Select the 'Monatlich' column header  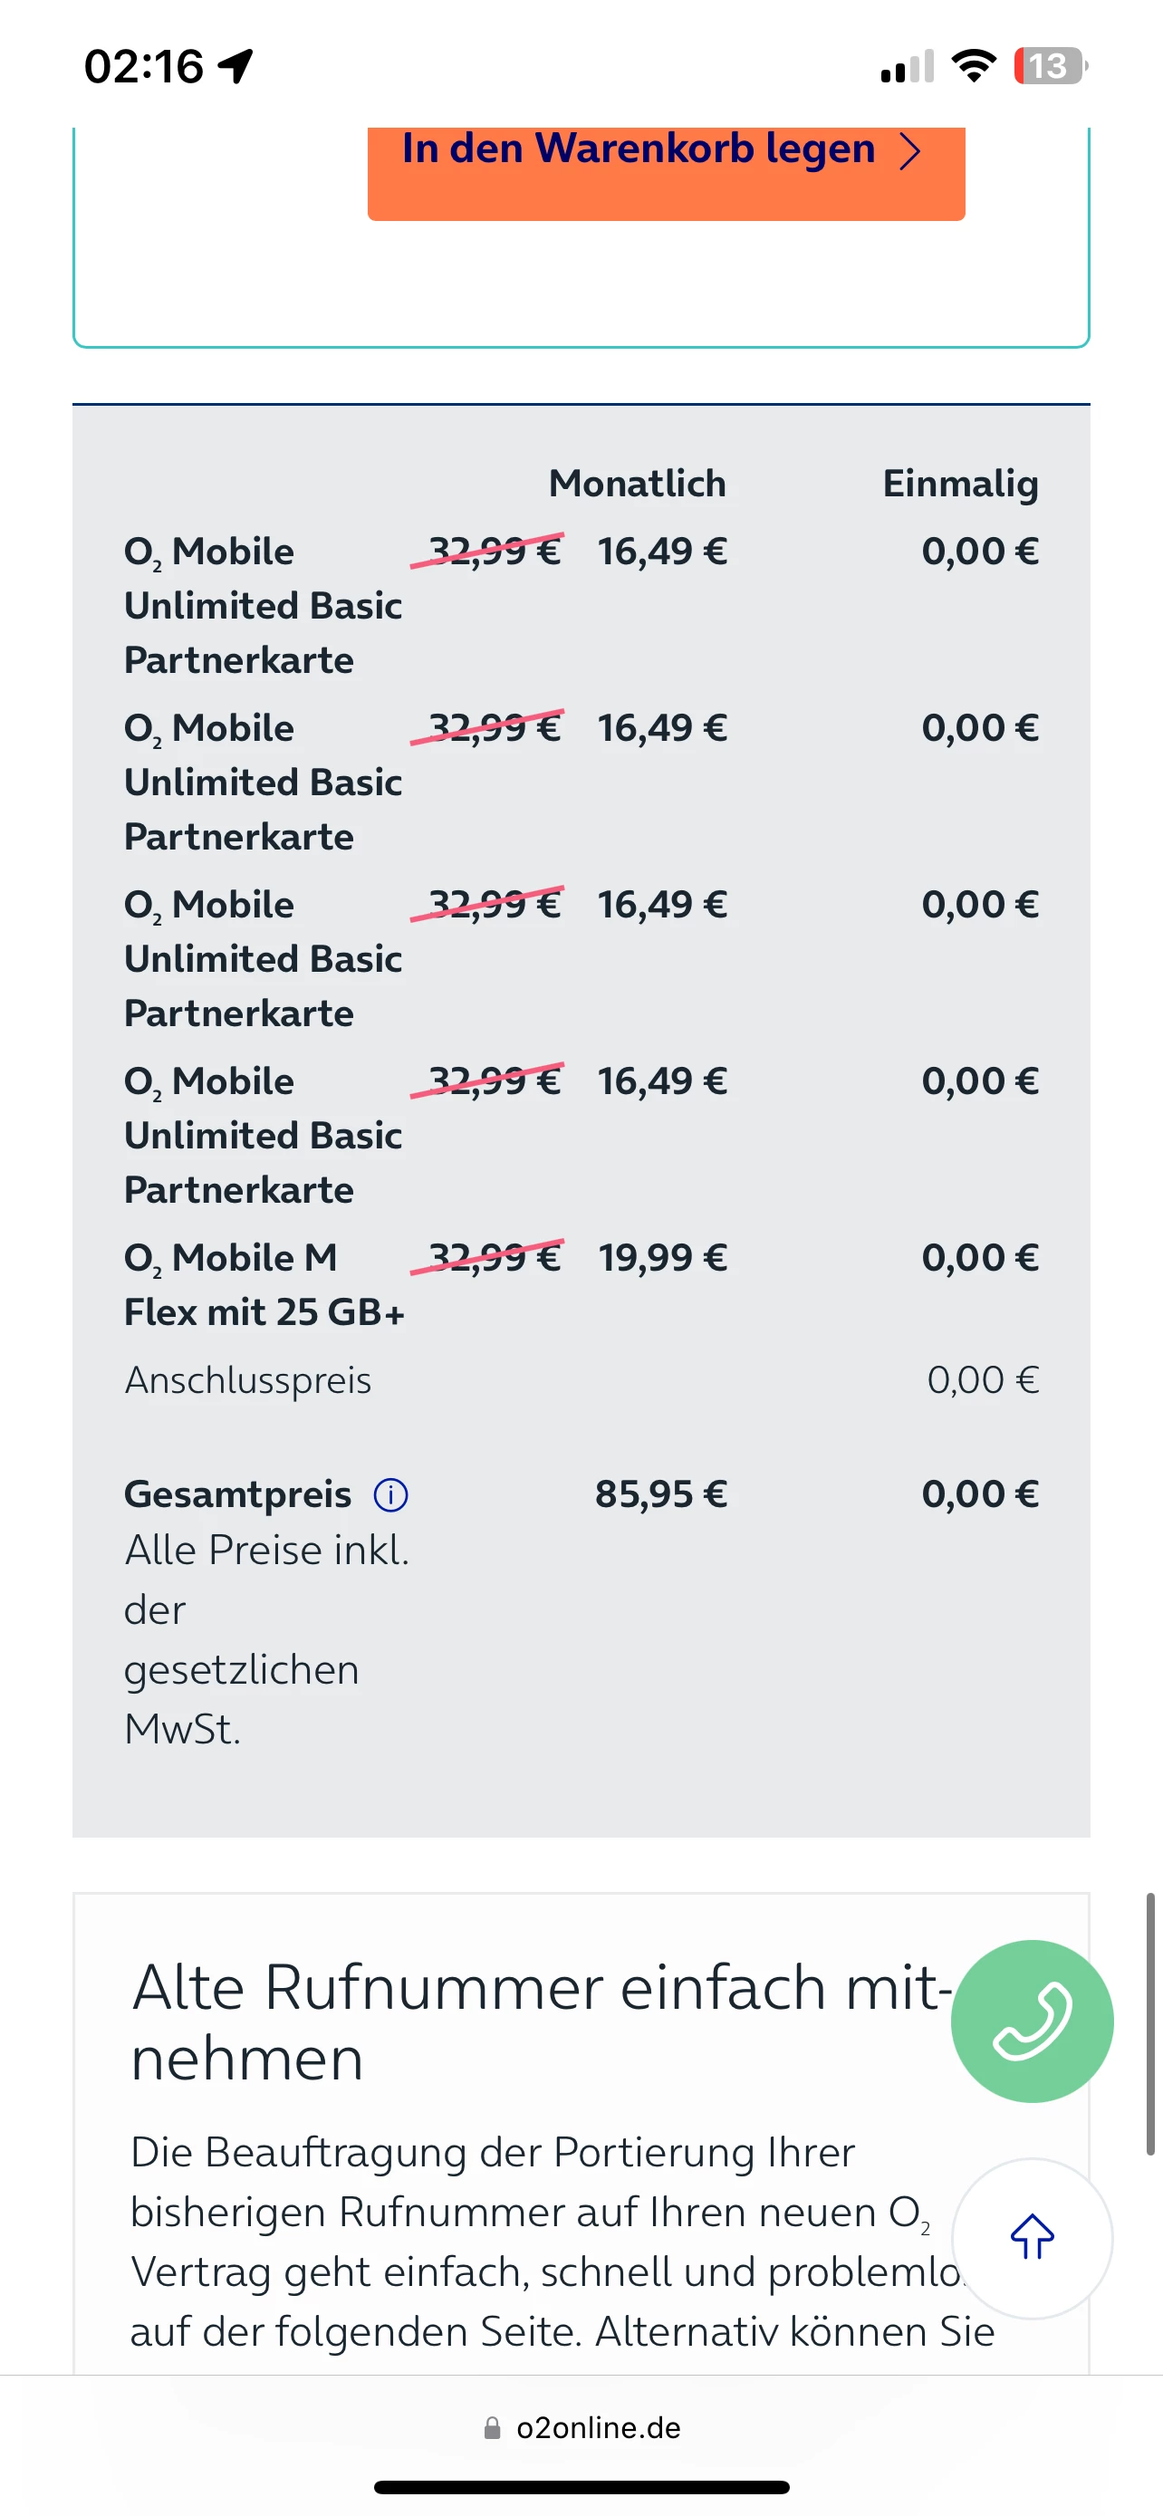[x=637, y=484]
